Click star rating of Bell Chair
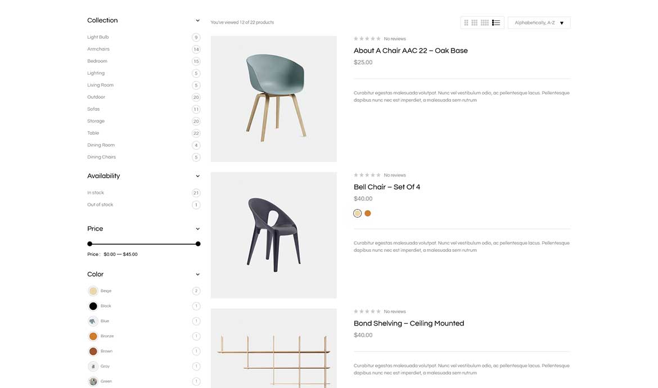The image size is (658, 388). (x=367, y=175)
